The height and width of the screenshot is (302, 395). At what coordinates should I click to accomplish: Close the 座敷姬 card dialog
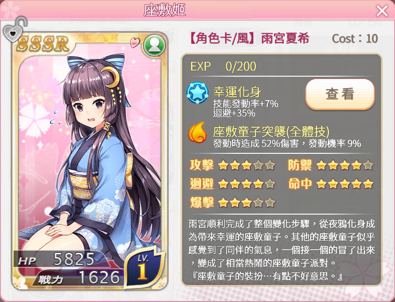tap(382, 11)
